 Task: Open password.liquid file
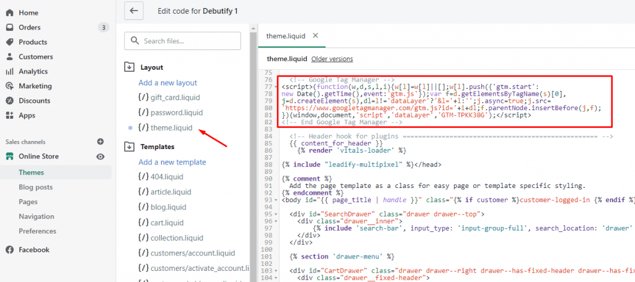click(x=170, y=113)
